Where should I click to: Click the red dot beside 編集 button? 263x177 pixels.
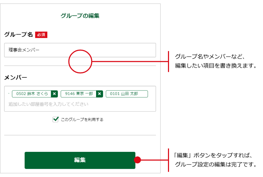click(137, 160)
